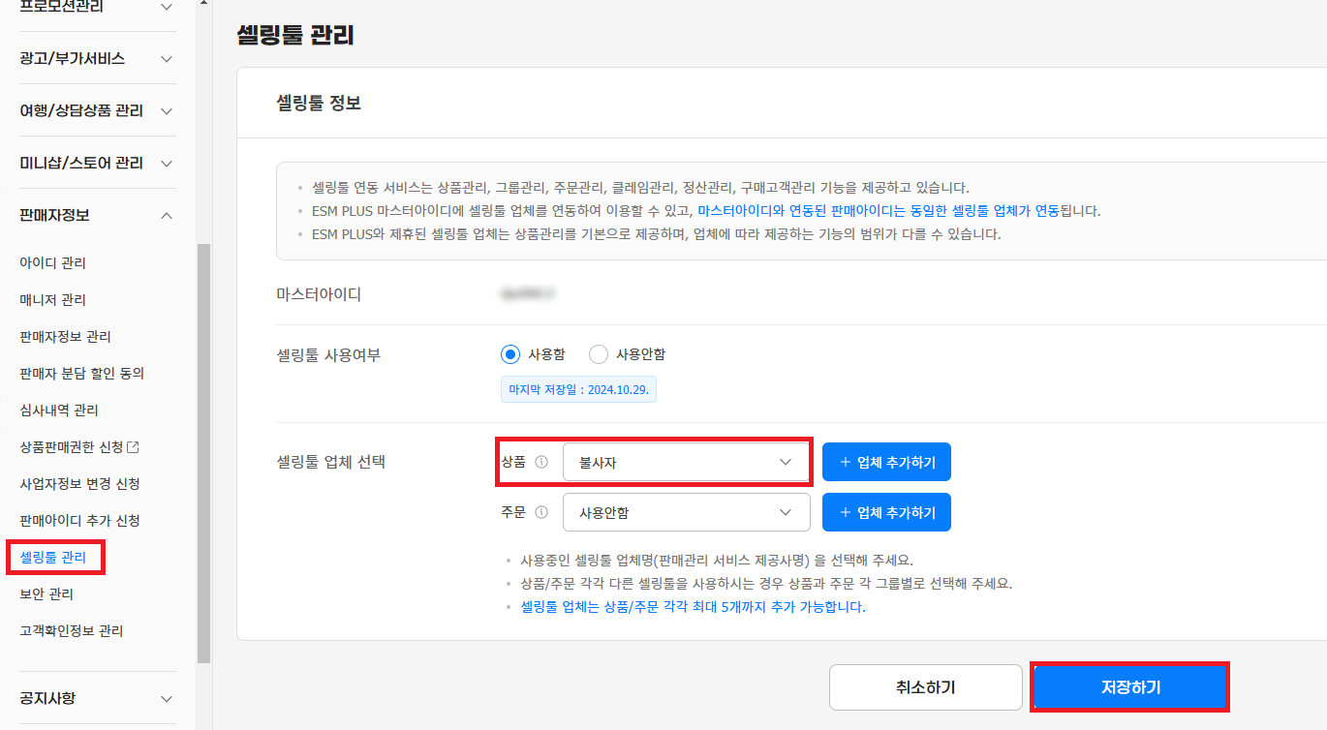Open the 상품 selling tool dropdown
The image size is (1327, 730).
coord(686,463)
